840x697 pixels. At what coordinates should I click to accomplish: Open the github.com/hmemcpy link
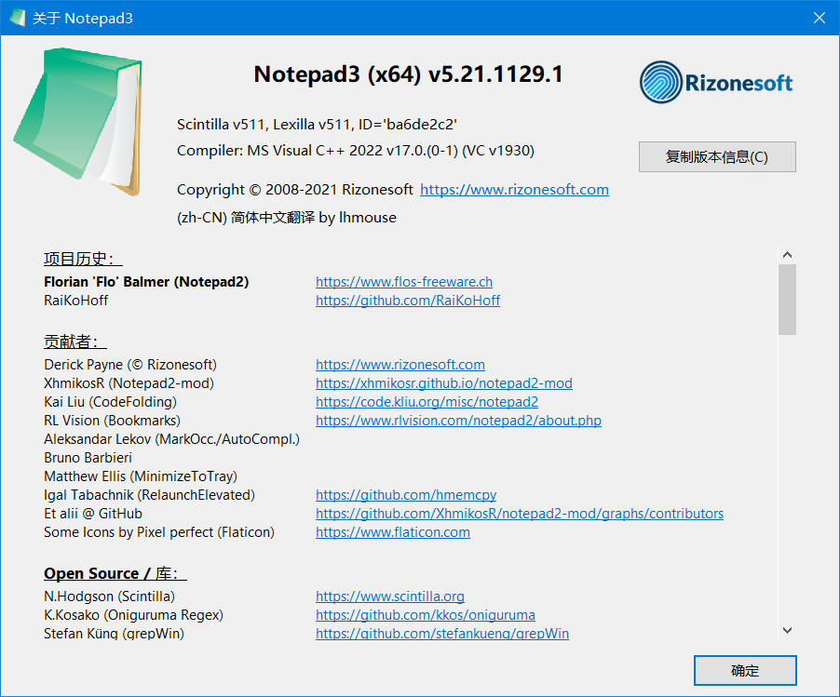pyautogui.click(x=406, y=495)
